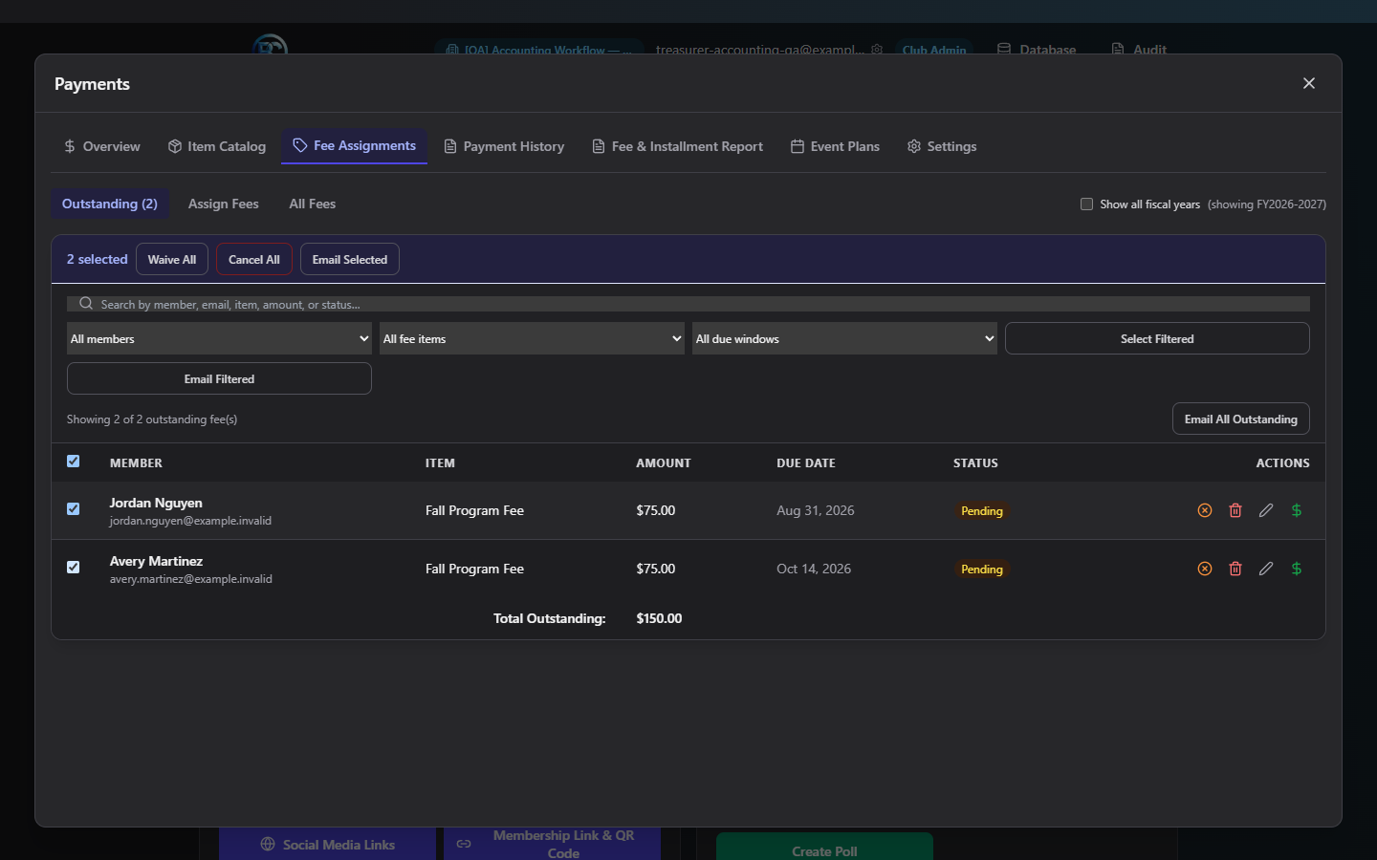Screen dimensions: 1377x860
Task: Delete Avery Martinez's fee with trash icon
Action: click(1235, 569)
